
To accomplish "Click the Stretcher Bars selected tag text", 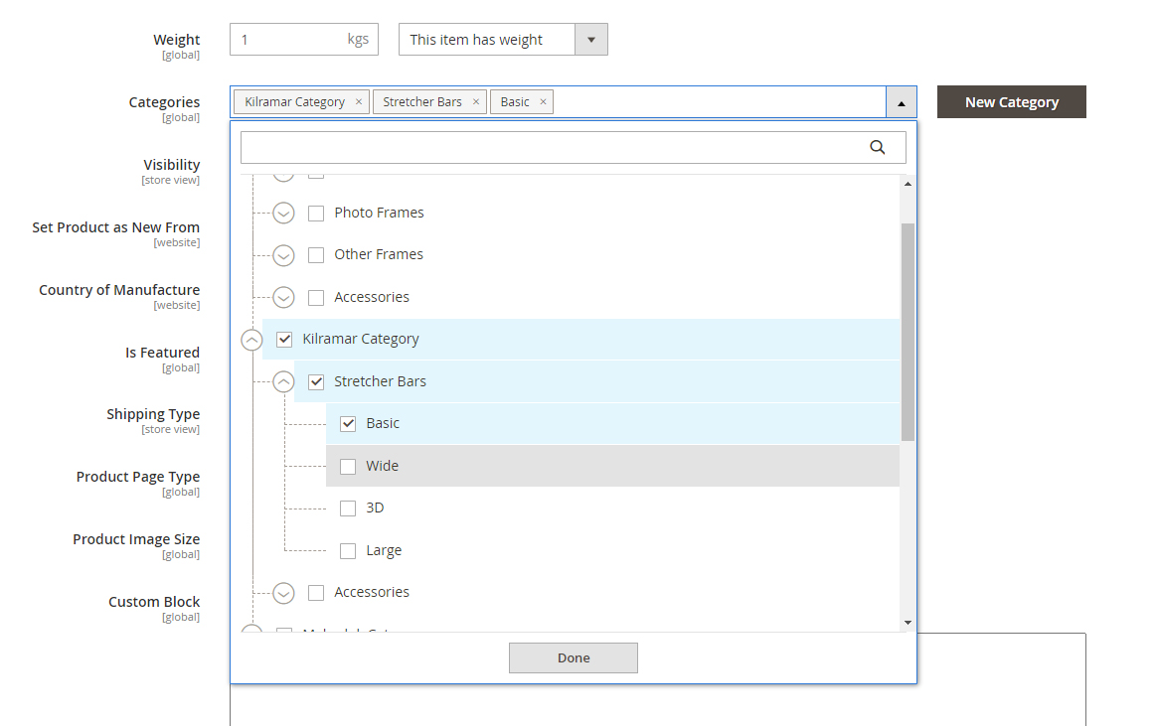I will click(421, 101).
